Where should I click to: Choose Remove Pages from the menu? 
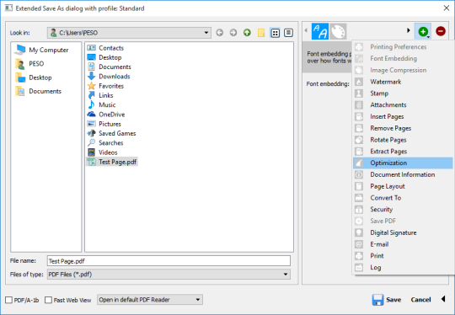pyautogui.click(x=403, y=128)
